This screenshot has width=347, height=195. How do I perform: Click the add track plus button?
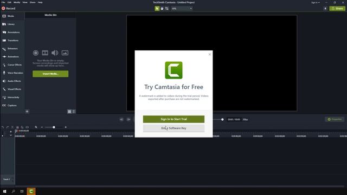tap(11, 132)
